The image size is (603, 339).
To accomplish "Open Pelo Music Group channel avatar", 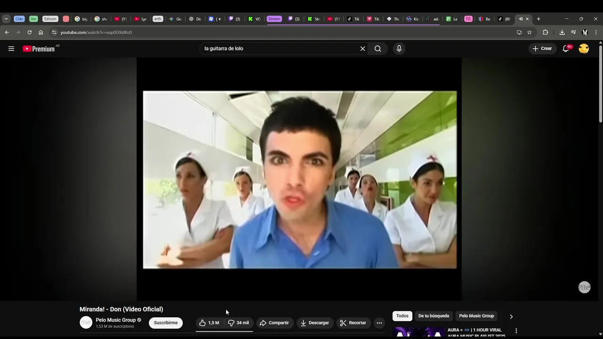I will [x=86, y=323].
